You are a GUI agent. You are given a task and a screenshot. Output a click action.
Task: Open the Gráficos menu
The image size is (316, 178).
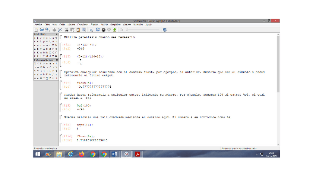(127, 25)
